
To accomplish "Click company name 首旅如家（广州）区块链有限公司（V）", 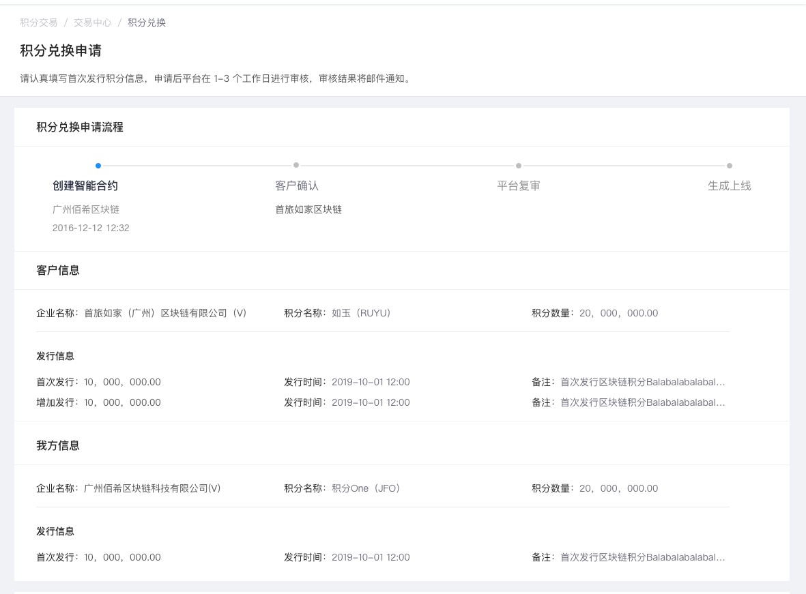I will [166, 313].
